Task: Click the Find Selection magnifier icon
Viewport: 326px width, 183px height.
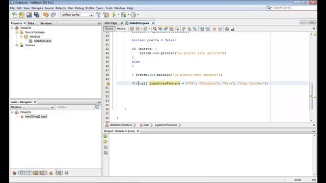Action: 155,29
